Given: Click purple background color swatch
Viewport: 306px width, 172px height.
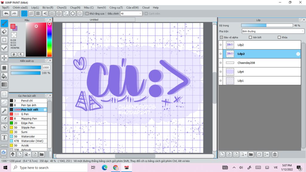Looking at the screenshot, I should (x=16, y=29).
